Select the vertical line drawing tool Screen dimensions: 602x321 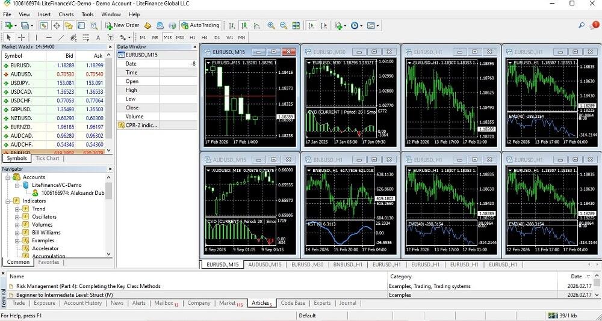click(37, 38)
